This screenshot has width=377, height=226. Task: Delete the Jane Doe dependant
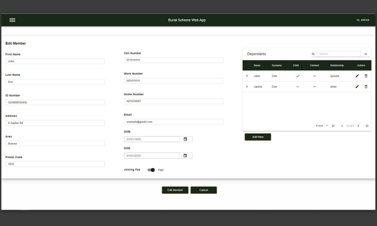(x=366, y=76)
